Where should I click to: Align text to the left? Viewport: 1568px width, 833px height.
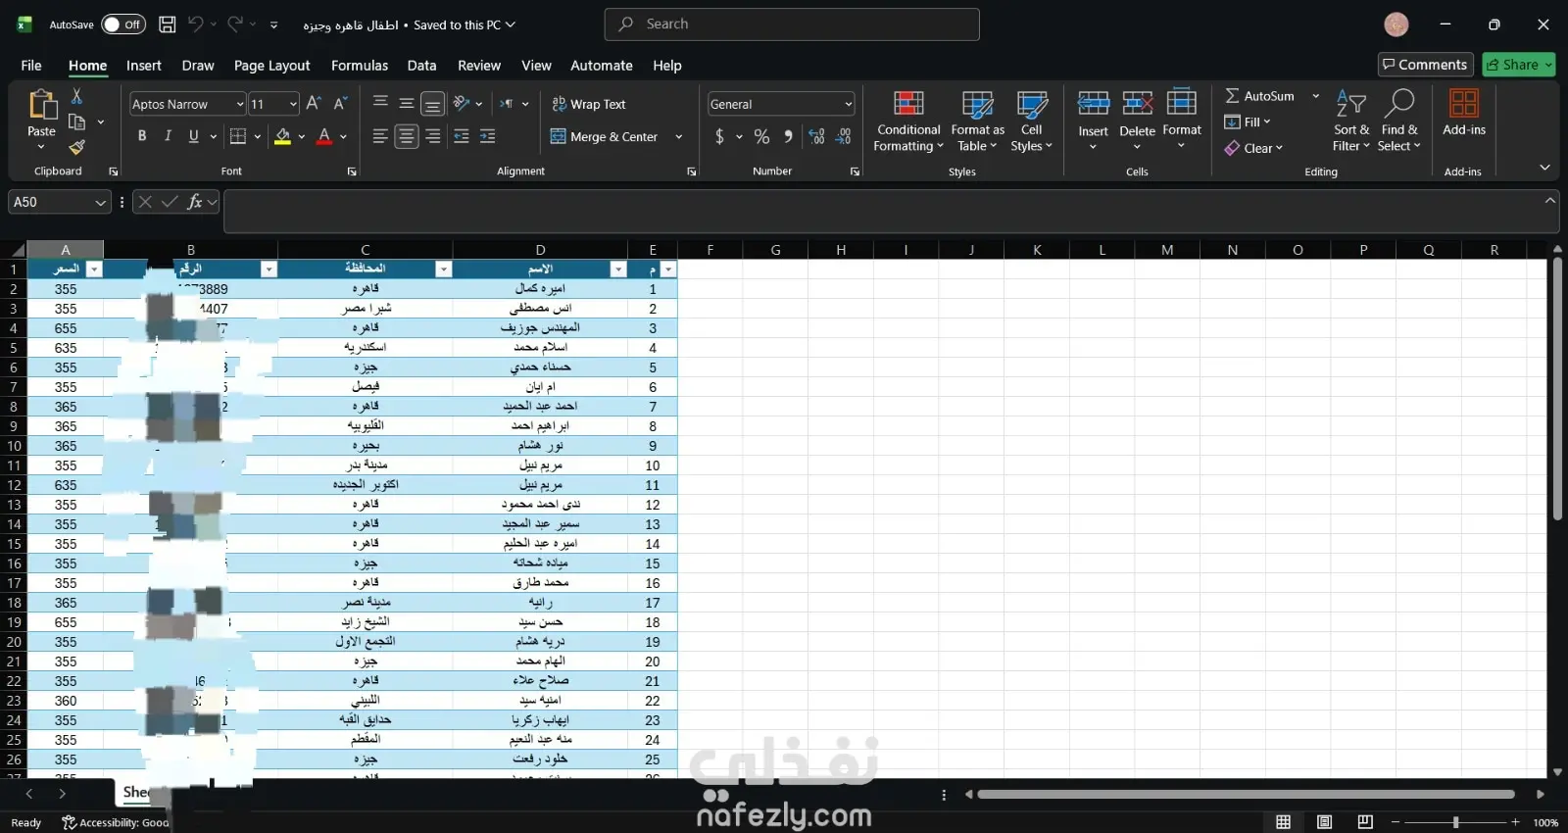pyautogui.click(x=380, y=136)
